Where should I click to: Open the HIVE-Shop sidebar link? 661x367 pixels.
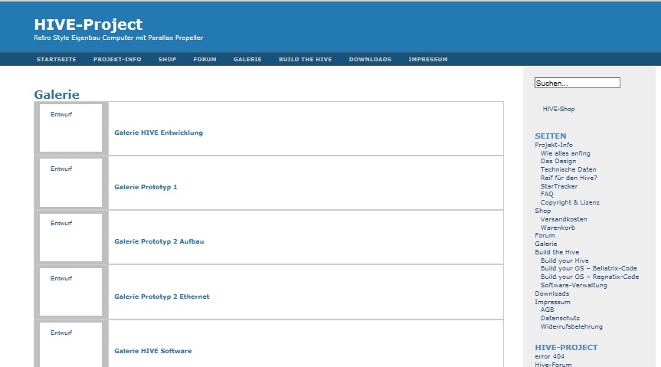tap(558, 109)
